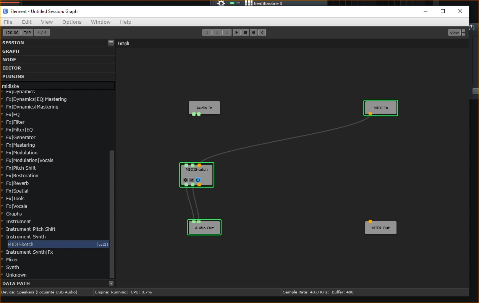Click the TAP tempo button

(x=27, y=32)
